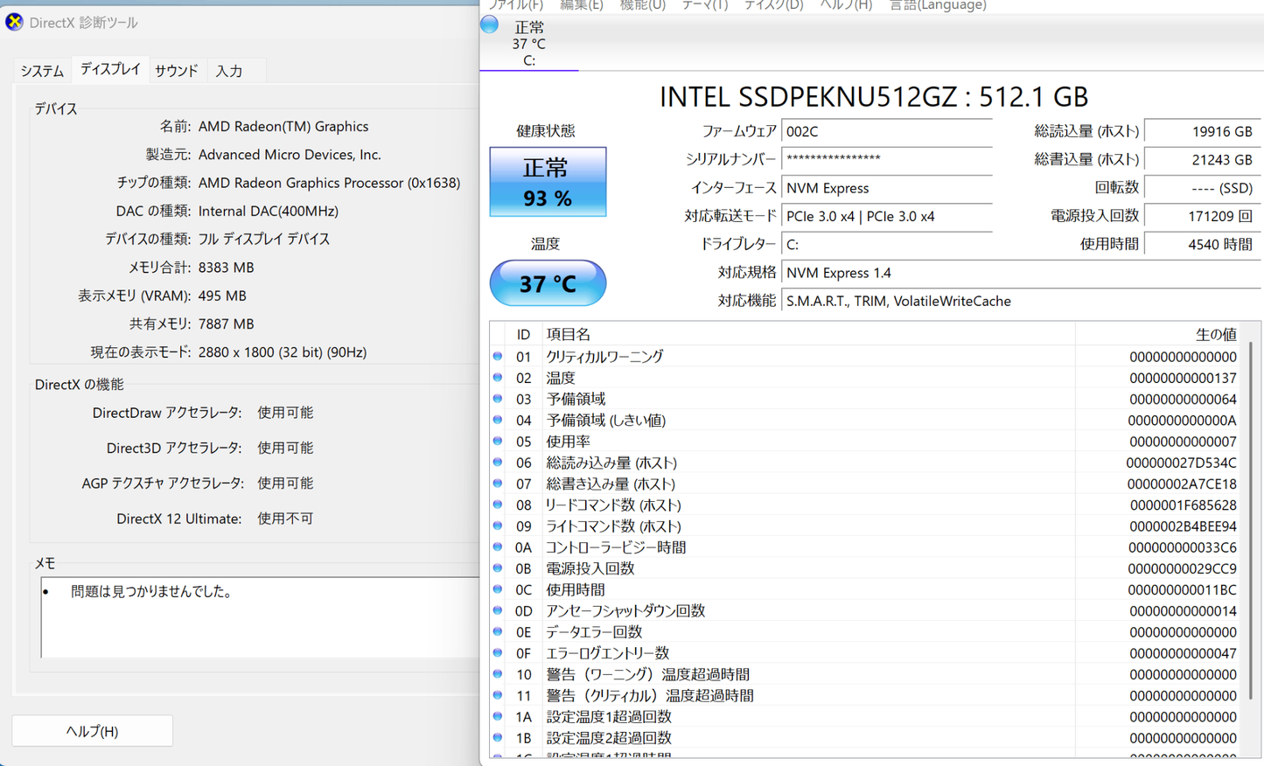This screenshot has width=1264, height=766.
Task: Select status circle of row 1A 設定温度1超過回数
Action: coord(498,716)
